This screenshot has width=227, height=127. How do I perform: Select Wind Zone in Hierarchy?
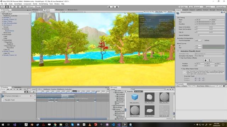7,33
